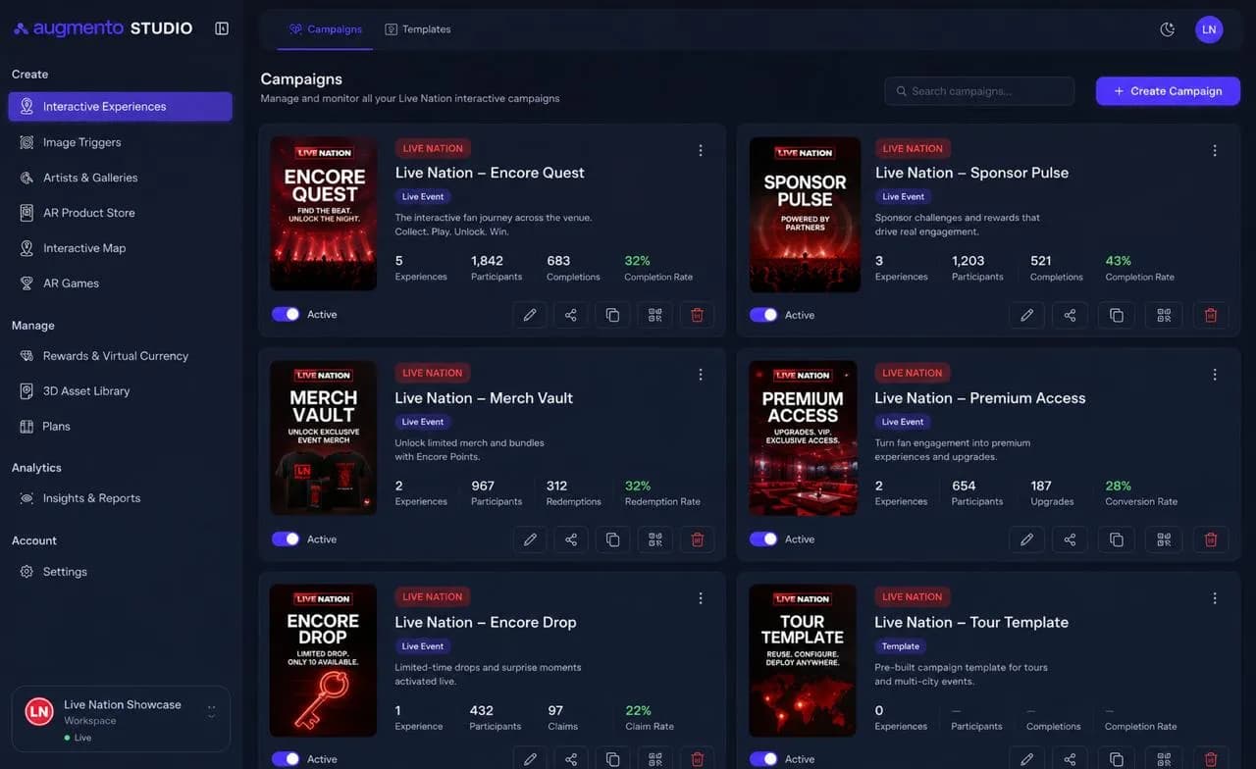Turn off Premium Access Active switch
Viewport: 1256px width, 769px height.
click(763, 538)
